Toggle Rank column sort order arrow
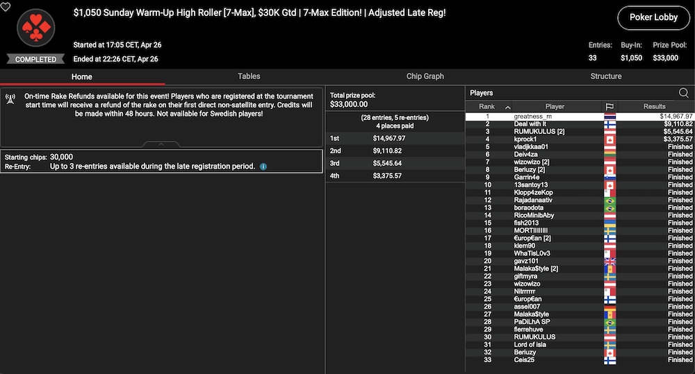 point(507,107)
